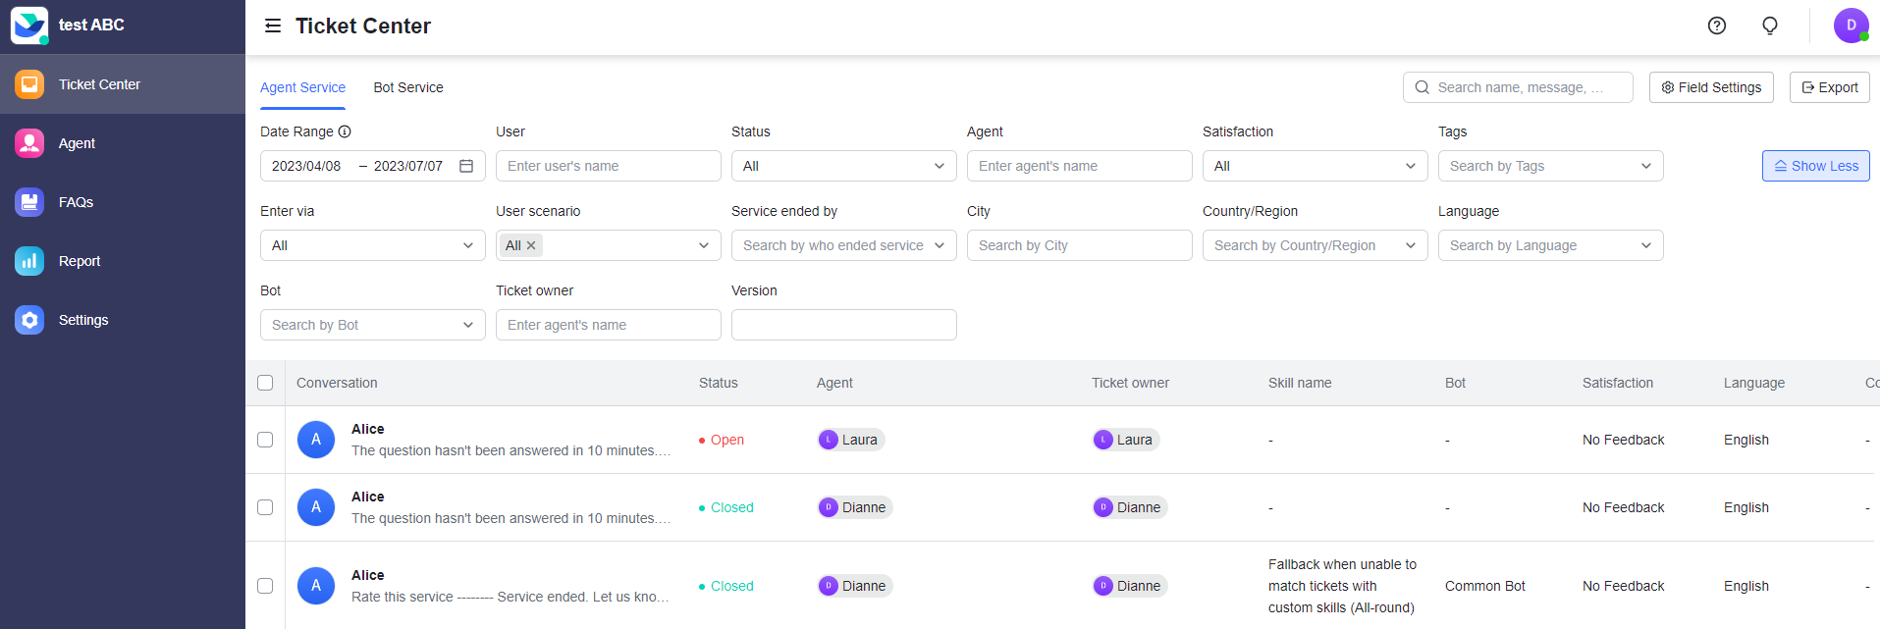Check the box for Alice's Common Bot ticket

pyautogui.click(x=265, y=586)
